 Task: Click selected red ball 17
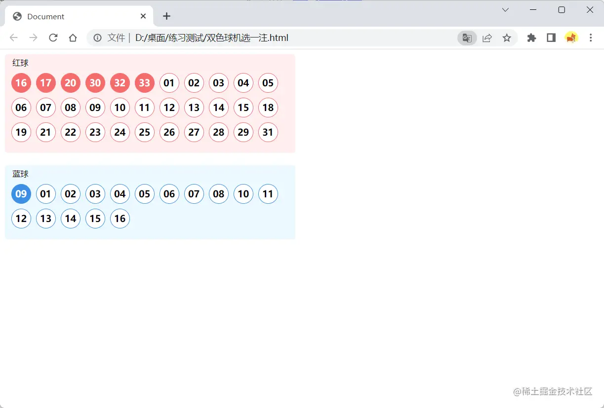[x=46, y=83]
